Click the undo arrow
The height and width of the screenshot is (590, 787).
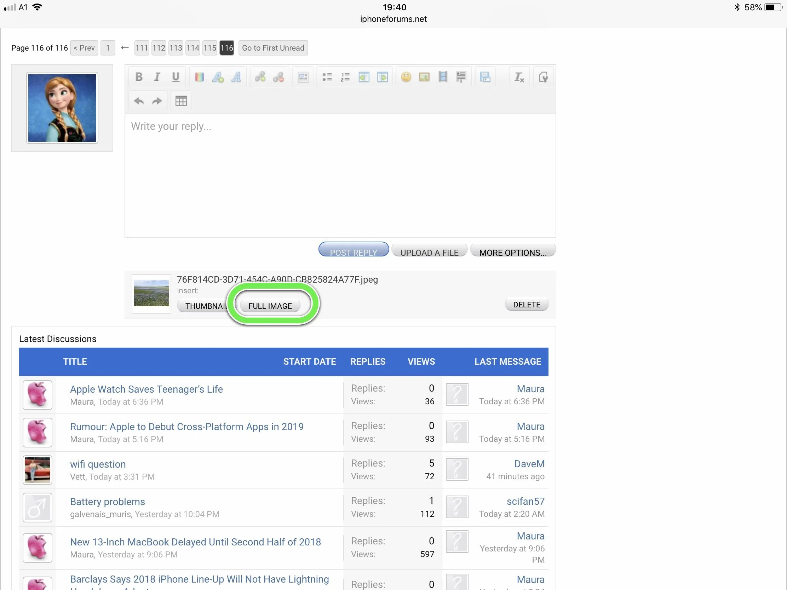139,101
